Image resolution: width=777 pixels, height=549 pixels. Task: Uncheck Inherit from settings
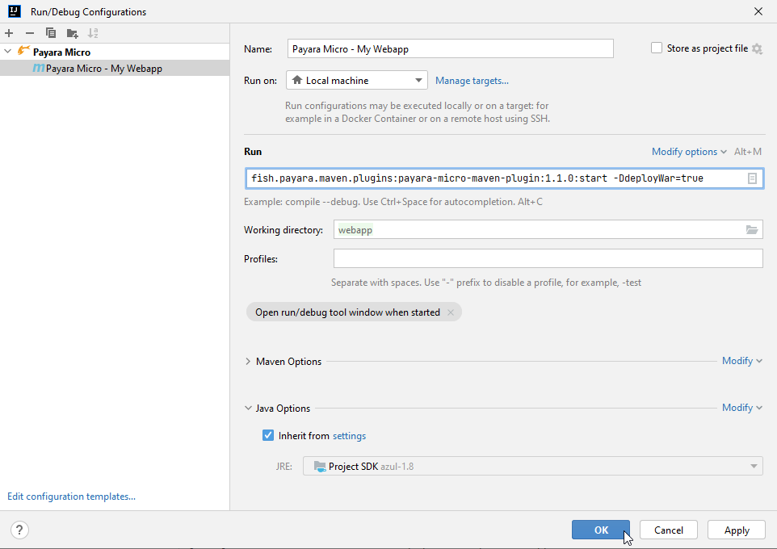point(267,435)
